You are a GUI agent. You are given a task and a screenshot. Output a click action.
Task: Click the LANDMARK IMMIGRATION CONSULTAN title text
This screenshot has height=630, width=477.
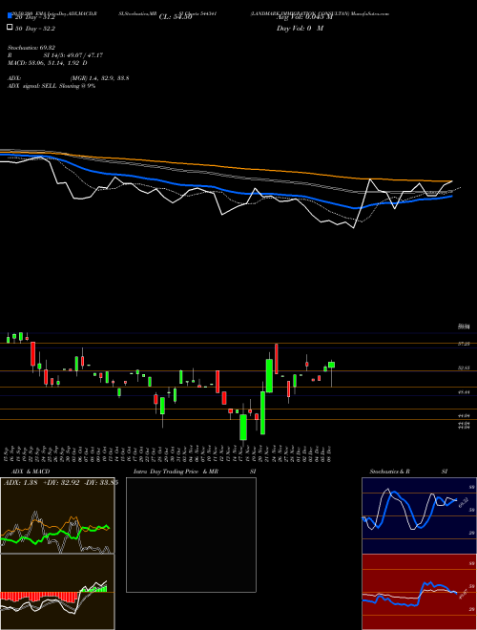click(x=300, y=13)
